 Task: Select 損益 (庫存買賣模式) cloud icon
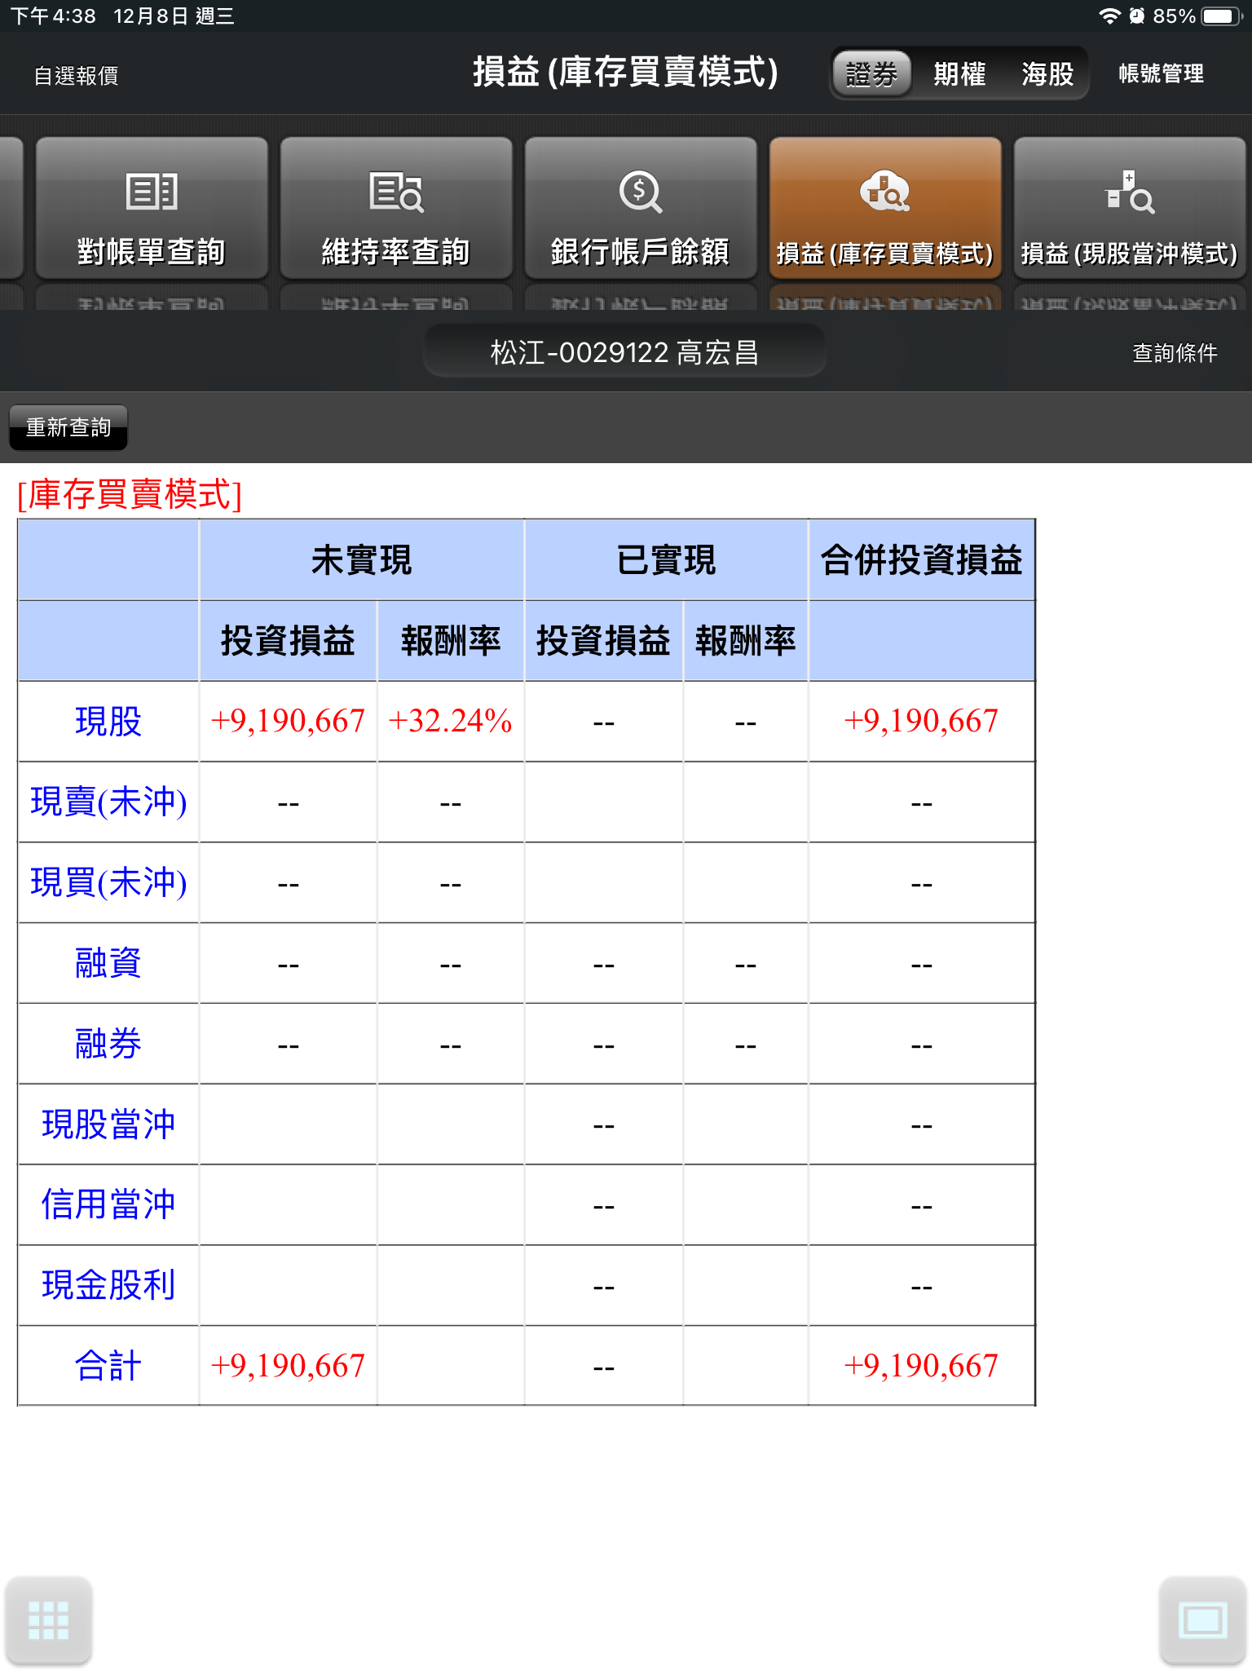885,192
